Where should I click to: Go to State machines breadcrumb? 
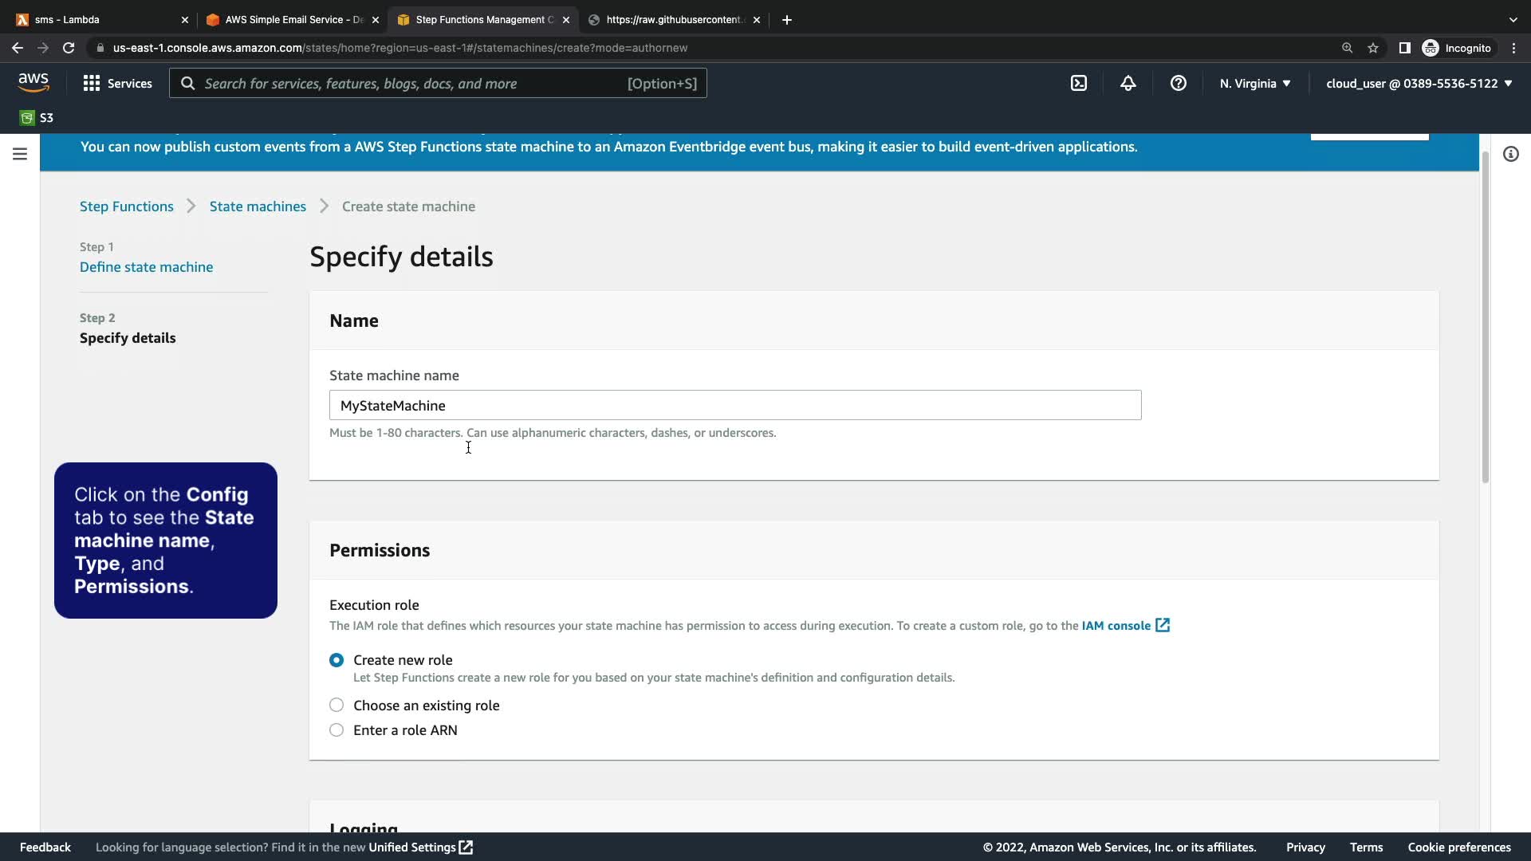[258, 206]
